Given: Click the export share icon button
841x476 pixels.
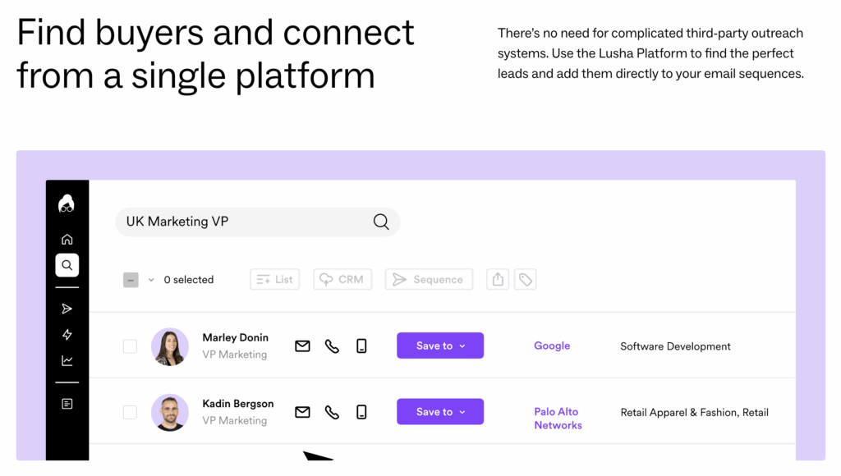Looking at the screenshot, I should [498, 279].
